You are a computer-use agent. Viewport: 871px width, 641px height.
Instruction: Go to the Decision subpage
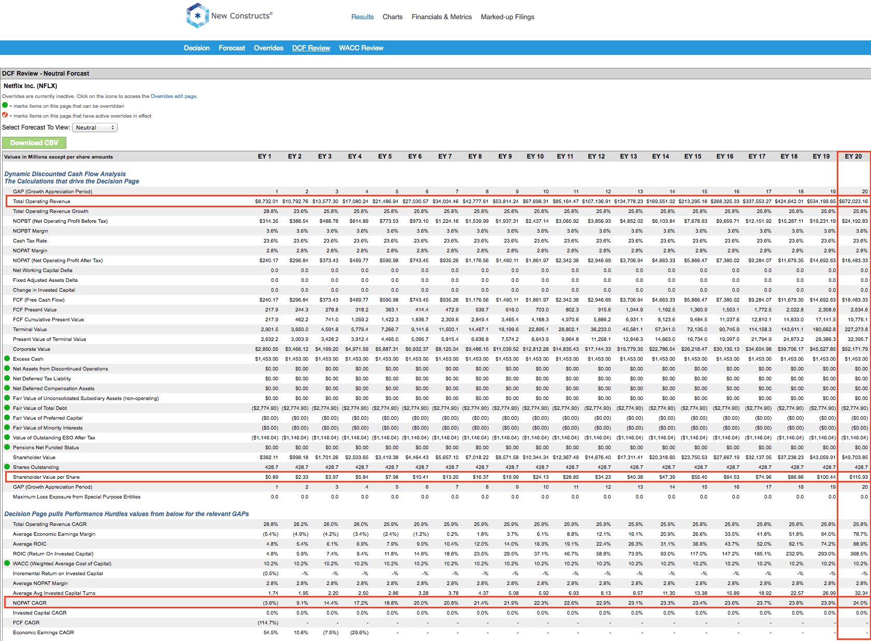(x=197, y=48)
